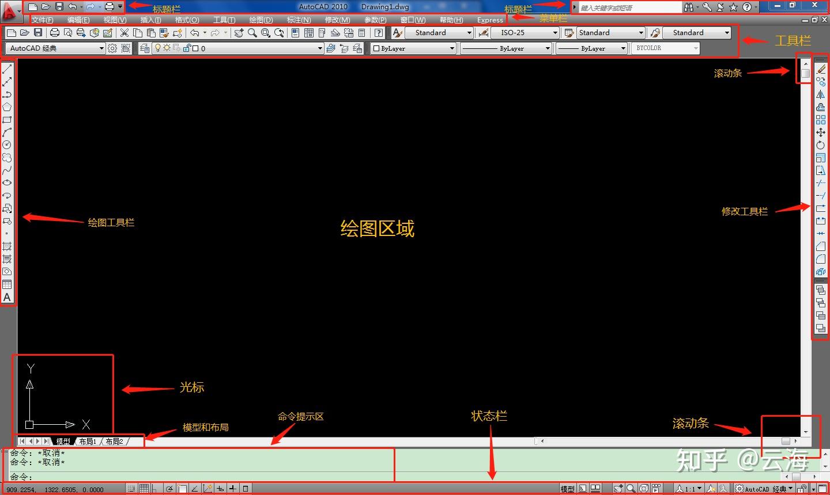Screen dimensions: 830x495
Task: Open the multileader style Standard dropdown
Action: pos(697,33)
